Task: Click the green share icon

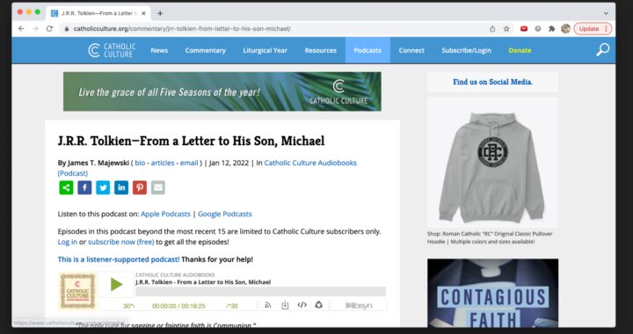Action: [66, 187]
